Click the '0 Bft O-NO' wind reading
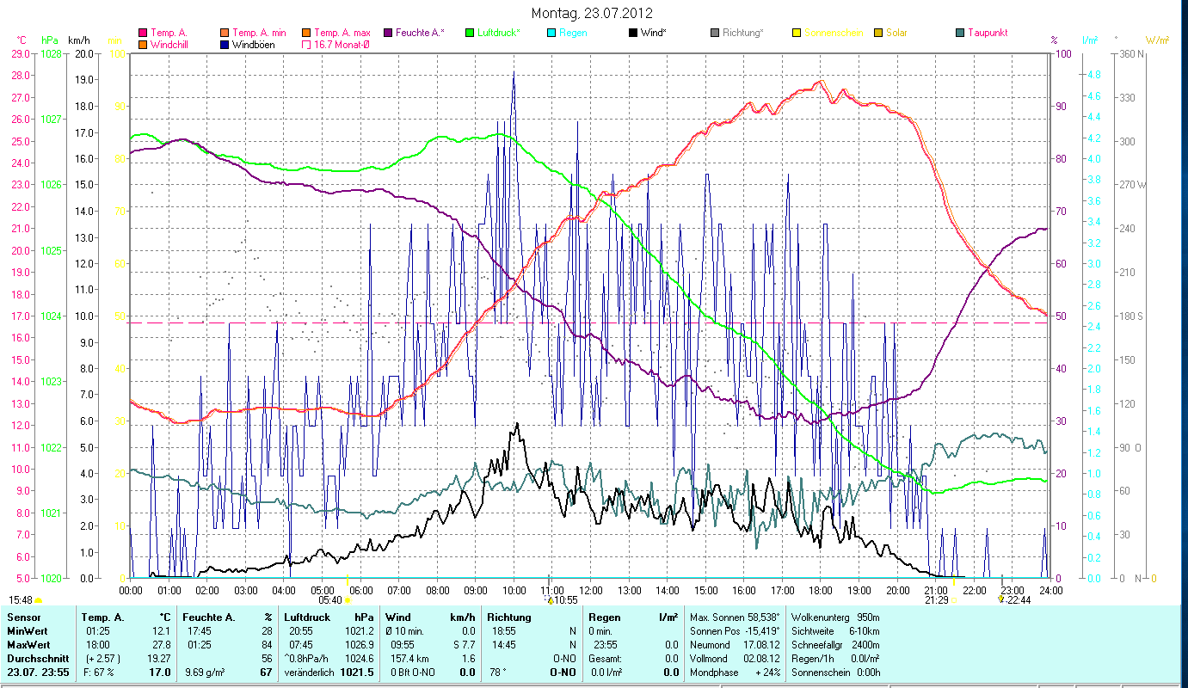 [x=412, y=673]
